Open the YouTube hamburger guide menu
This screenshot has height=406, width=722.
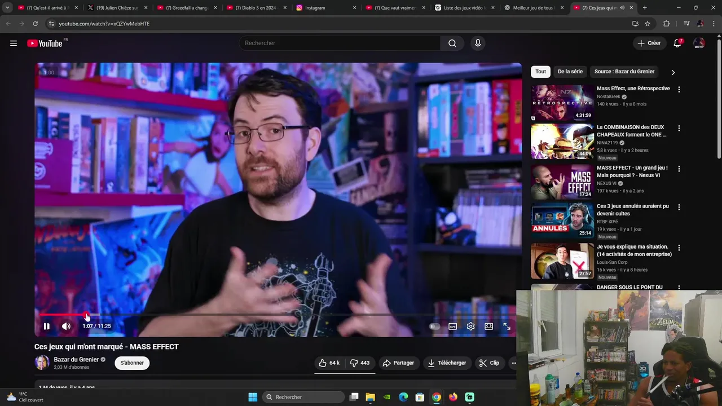14,43
